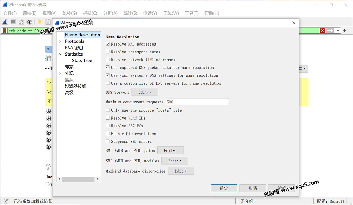Click Edit for SMI paths
Viewport: 353px width, 205px height.
tap(171, 150)
